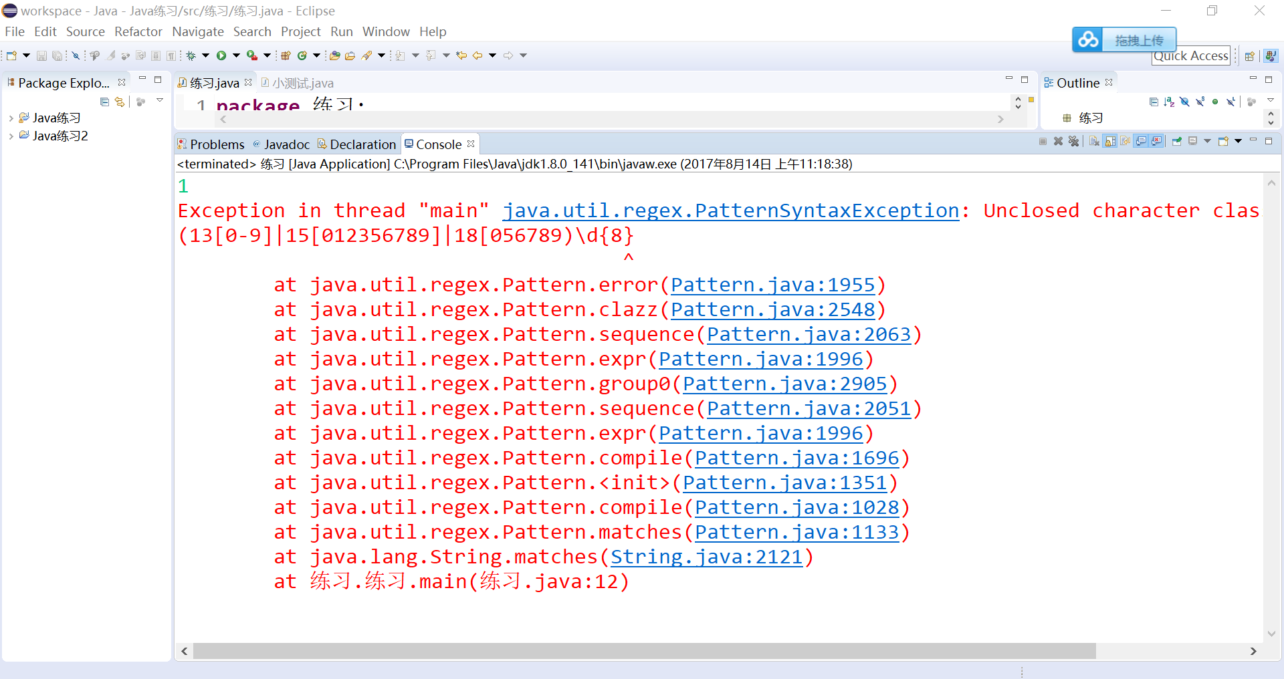Expand the Java练习2 project tree node
Viewport: 1284px width, 679px height.
(11, 136)
